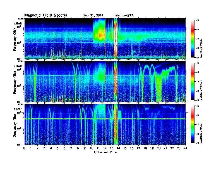Click hour 17 on the Universal Time axis
Viewport: 221px width, 170px height.
(138, 148)
